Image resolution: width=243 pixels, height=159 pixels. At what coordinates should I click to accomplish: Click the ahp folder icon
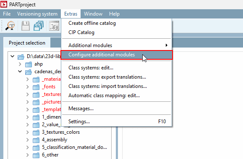(x=29, y=64)
